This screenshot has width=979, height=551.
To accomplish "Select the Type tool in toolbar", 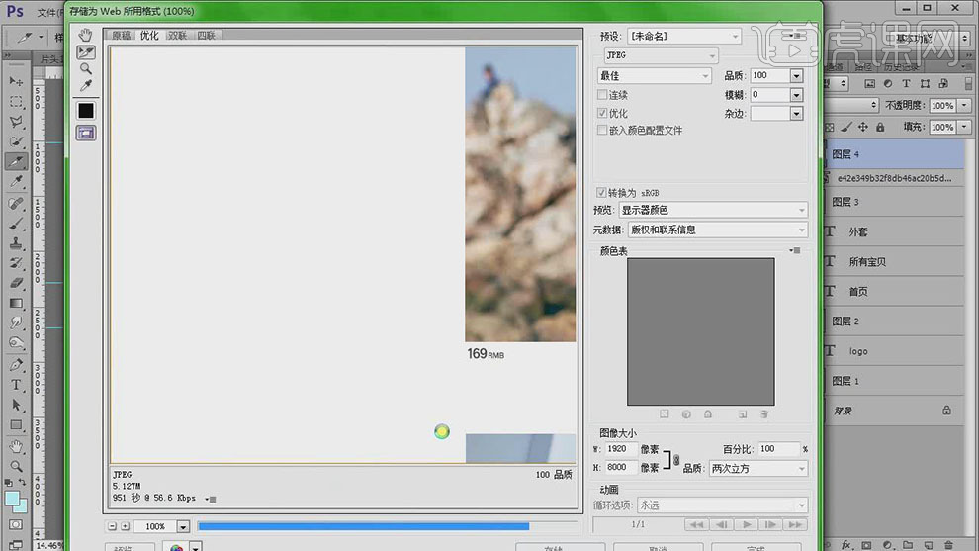I will [x=16, y=385].
